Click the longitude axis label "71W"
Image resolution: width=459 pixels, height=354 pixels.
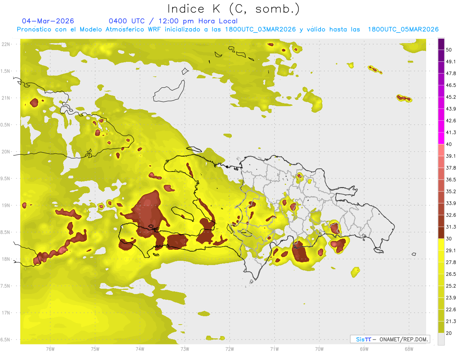tap(274, 349)
